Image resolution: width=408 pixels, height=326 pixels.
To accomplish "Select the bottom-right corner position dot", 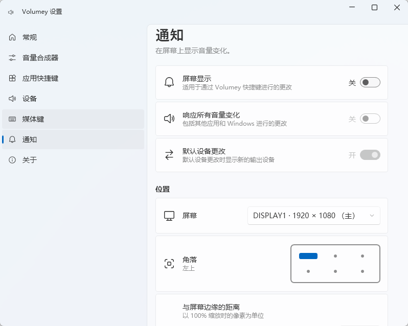I will [362, 271].
